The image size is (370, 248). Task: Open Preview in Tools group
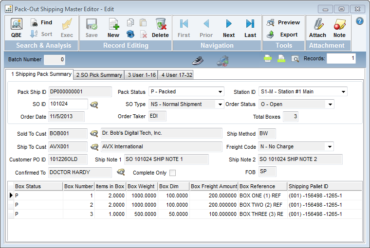(x=283, y=23)
